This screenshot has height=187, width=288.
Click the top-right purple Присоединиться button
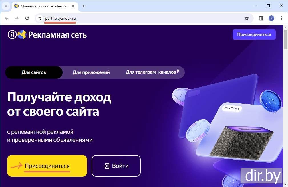pos(254,34)
